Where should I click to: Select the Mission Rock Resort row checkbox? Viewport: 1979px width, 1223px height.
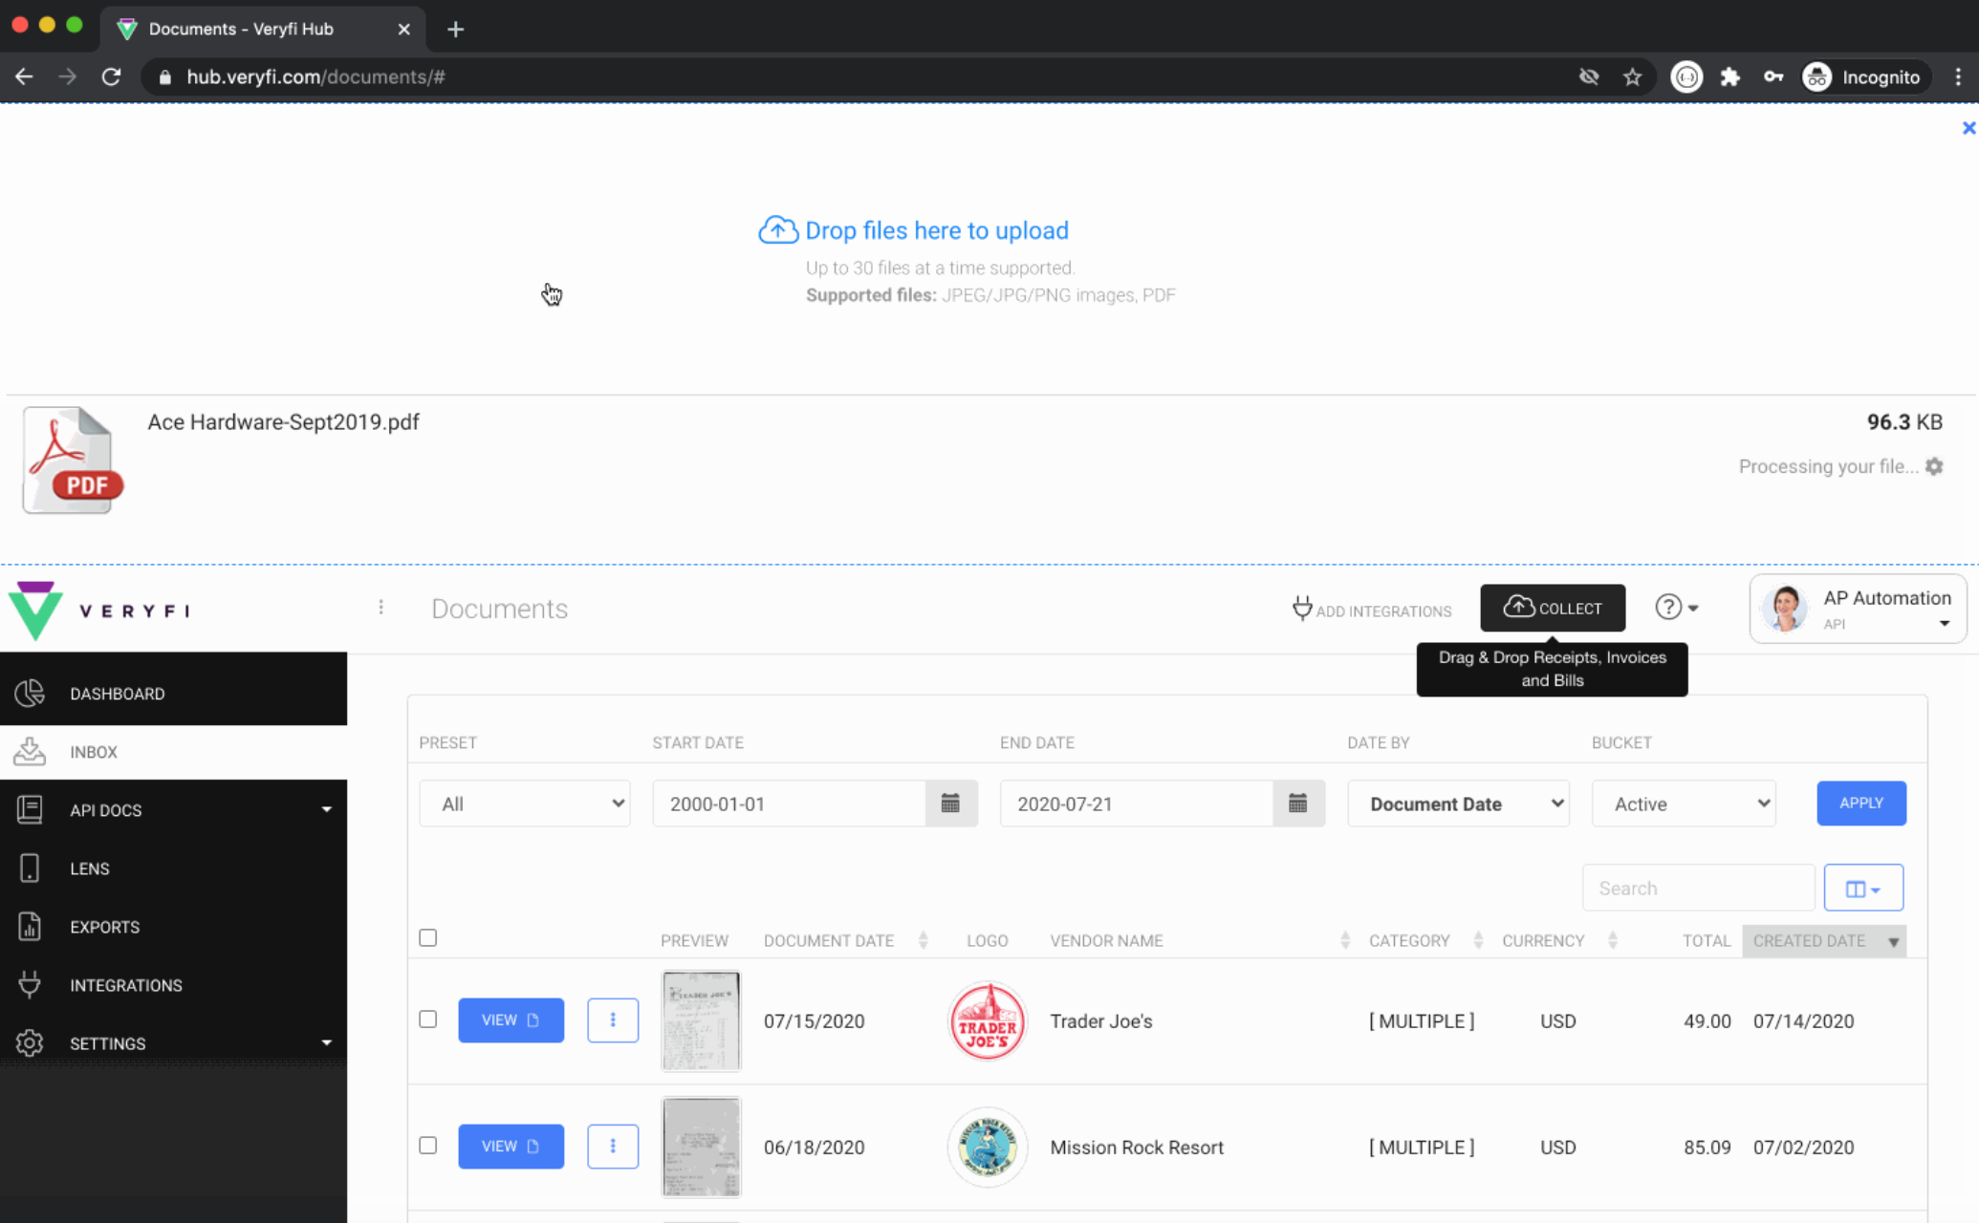428,1146
